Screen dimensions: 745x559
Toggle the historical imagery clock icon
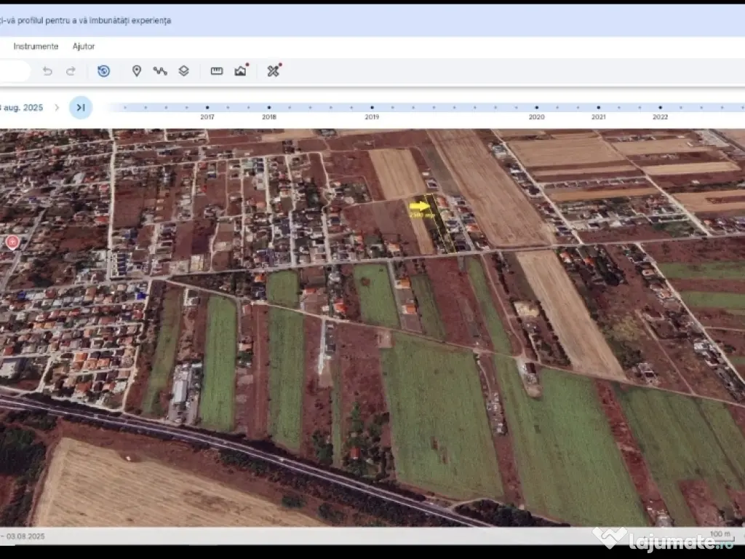(103, 71)
